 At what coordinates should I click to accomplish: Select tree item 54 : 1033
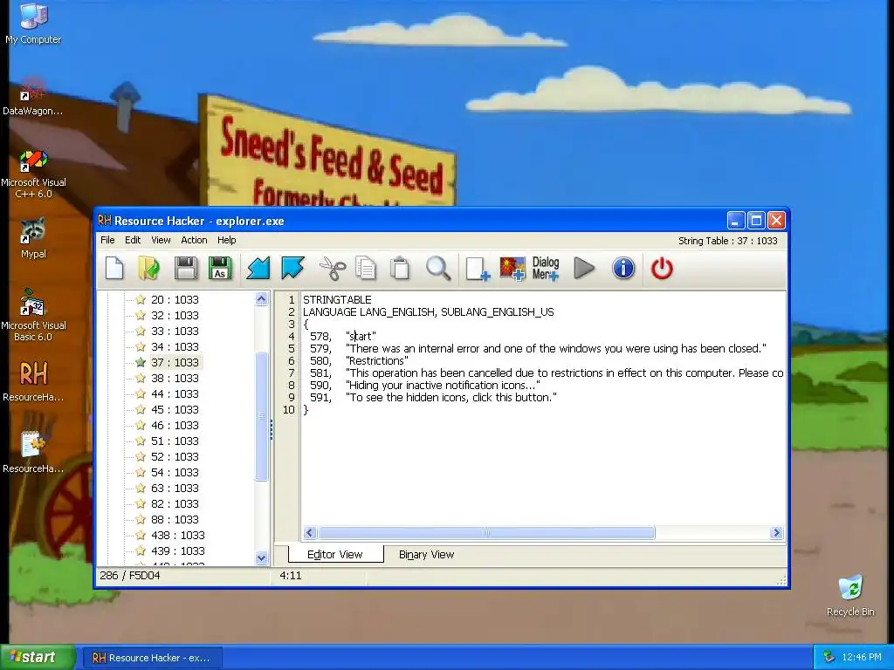175,472
